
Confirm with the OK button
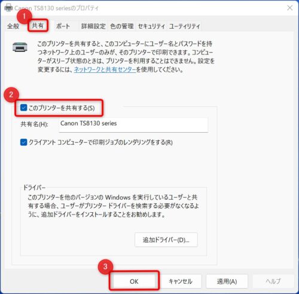coord(134,281)
